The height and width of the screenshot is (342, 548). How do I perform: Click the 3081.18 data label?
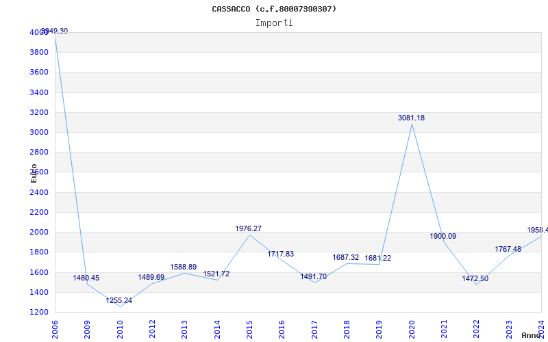click(412, 118)
